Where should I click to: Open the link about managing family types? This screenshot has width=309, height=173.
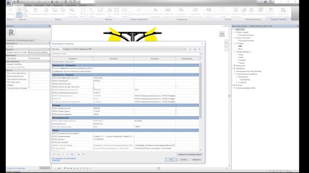click(64, 159)
